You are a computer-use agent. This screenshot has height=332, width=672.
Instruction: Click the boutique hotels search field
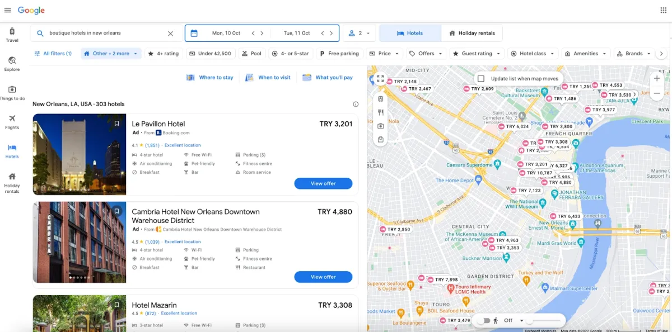click(x=106, y=34)
